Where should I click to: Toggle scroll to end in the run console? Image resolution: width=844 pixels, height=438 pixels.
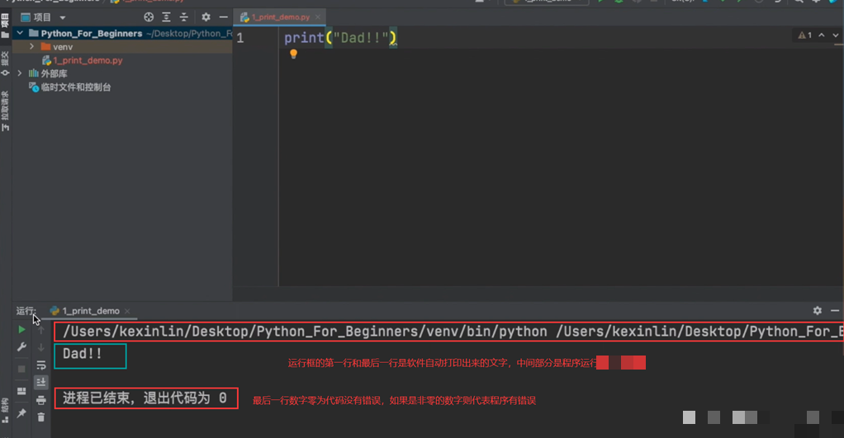[x=41, y=382]
